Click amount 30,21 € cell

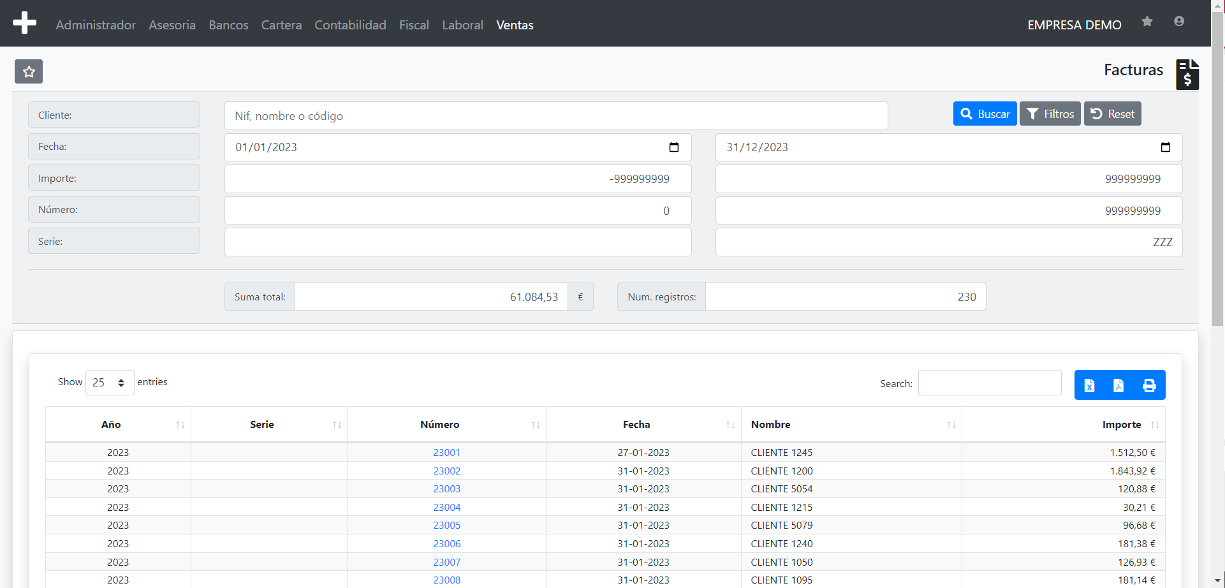(x=1064, y=507)
